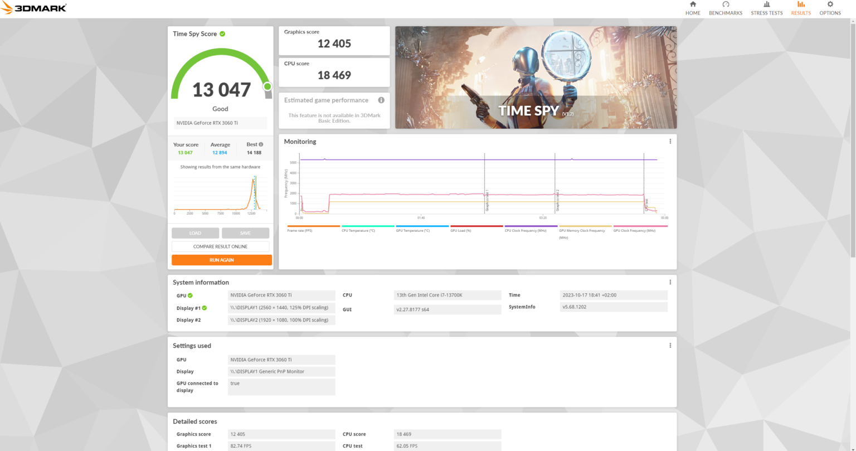
Task: Open the Settings used options menu
Action: 670,345
